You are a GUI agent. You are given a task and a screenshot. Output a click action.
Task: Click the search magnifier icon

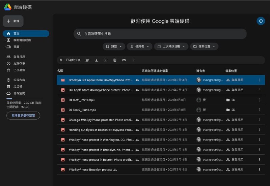pos(79,34)
